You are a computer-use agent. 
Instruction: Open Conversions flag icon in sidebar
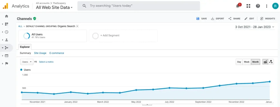[6, 64]
